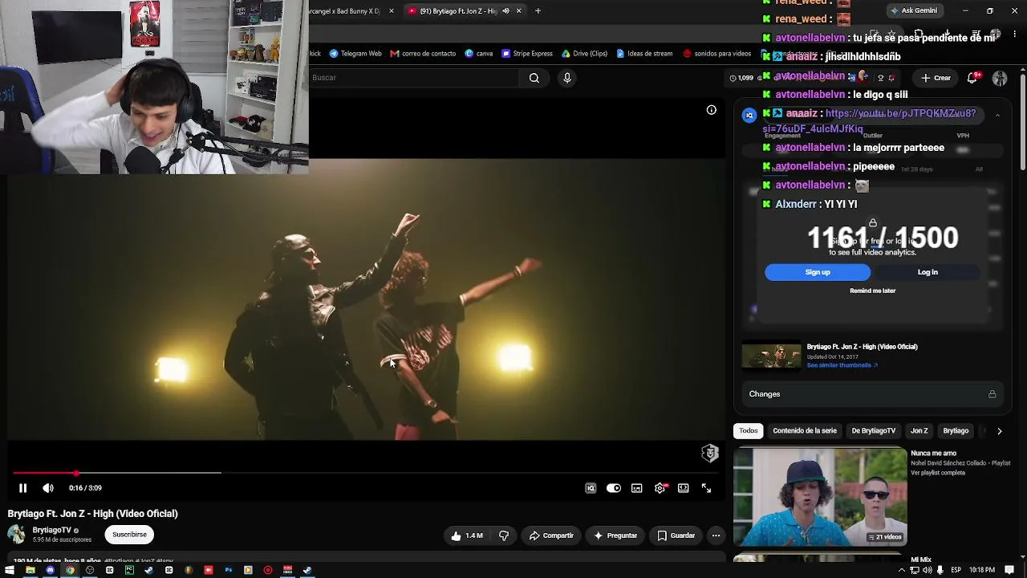1027x578 pixels.
Task: Open File Explorer from taskbar
Action: pyautogui.click(x=30, y=570)
